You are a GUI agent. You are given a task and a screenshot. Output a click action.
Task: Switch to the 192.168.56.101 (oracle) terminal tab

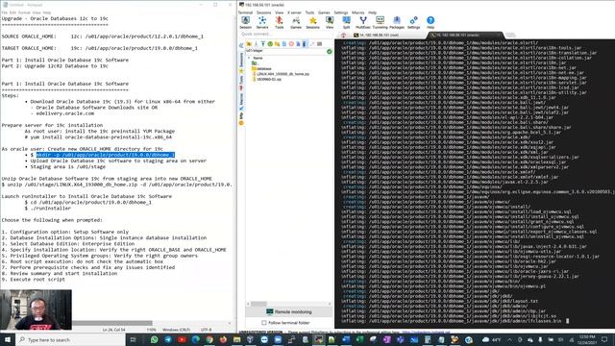point(465,35)
